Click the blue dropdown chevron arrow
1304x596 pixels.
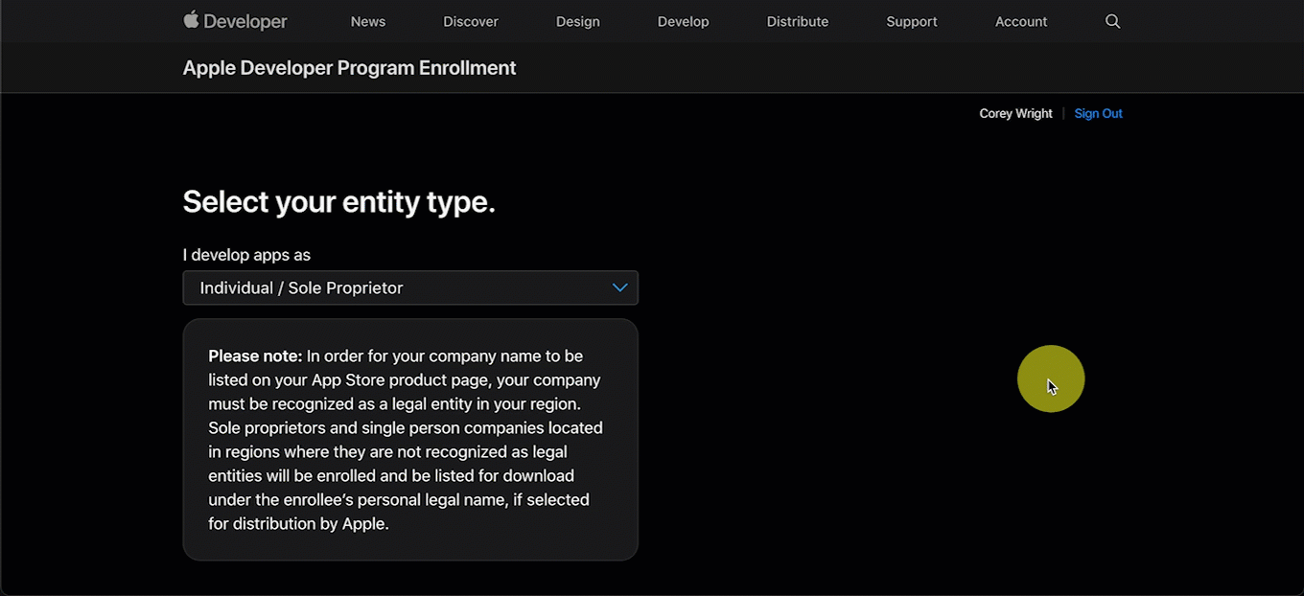tap(619, 287)
